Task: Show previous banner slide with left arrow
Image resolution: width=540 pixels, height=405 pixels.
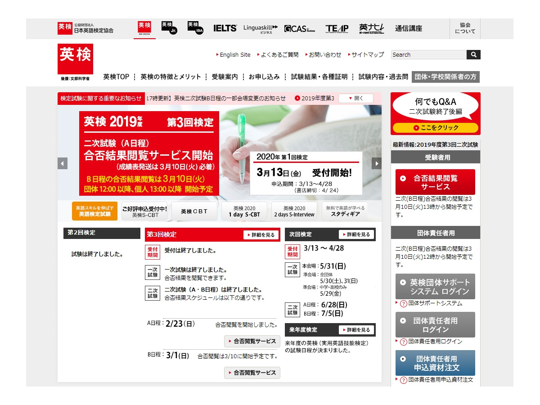Action: click(x=63, y=163)
